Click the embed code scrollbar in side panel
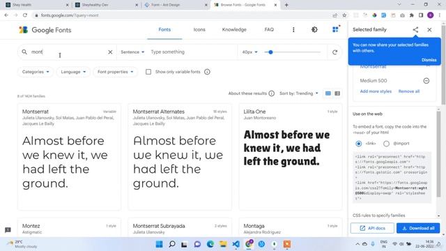Screen dimensions: 446x251 point(438,153)
